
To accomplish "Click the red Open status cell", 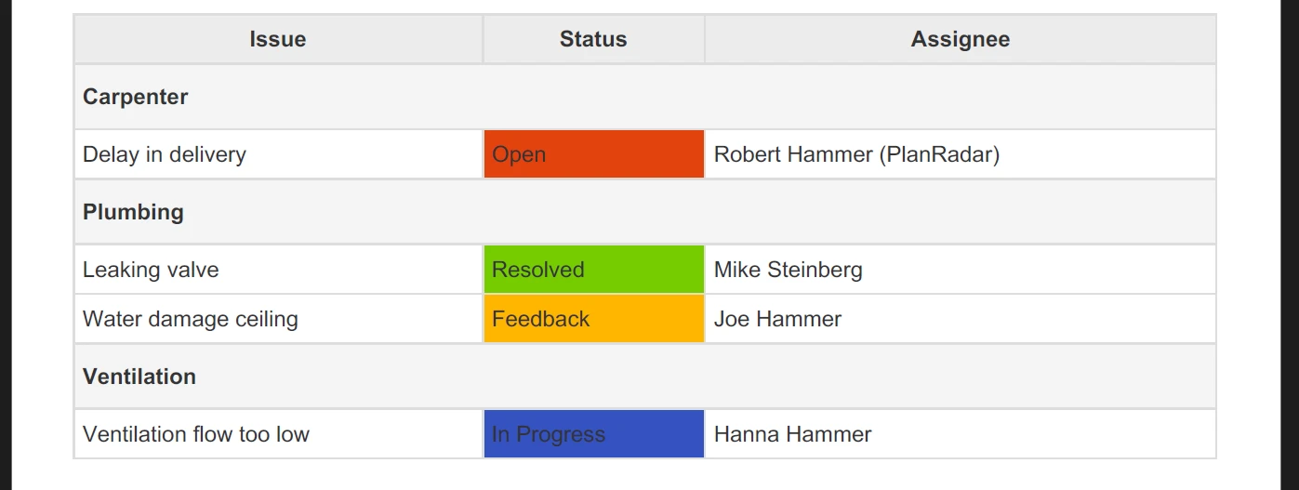I will click(x=593, y=154).
